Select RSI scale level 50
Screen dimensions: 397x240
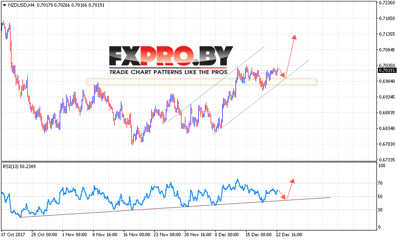(380, 197)
